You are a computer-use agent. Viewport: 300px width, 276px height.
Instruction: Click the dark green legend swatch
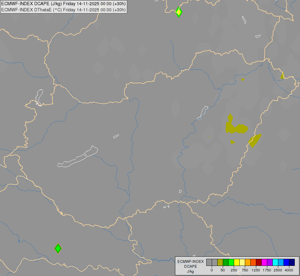pos(226,263)
